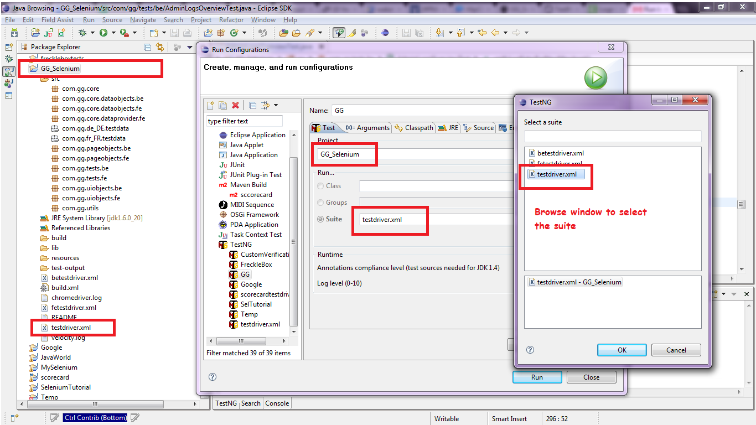This screenshot has height=425, width=756.
Task: Click the External Tools run icon with red toolbox
Action: 125,33
